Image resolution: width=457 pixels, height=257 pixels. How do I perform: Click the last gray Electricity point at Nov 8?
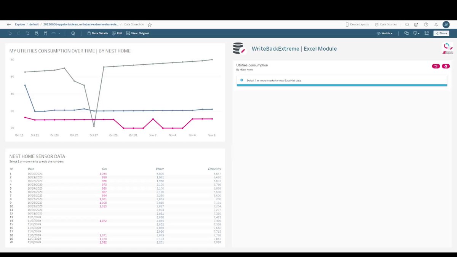click(x=212, y=59)
